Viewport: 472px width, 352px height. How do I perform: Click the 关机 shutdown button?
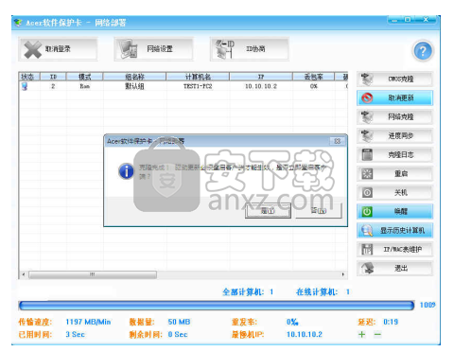394,193
